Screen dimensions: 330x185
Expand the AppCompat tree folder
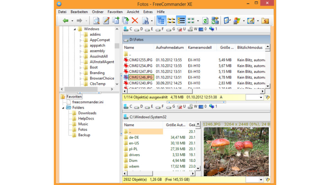pyautogui.click(x=81, y=40)
